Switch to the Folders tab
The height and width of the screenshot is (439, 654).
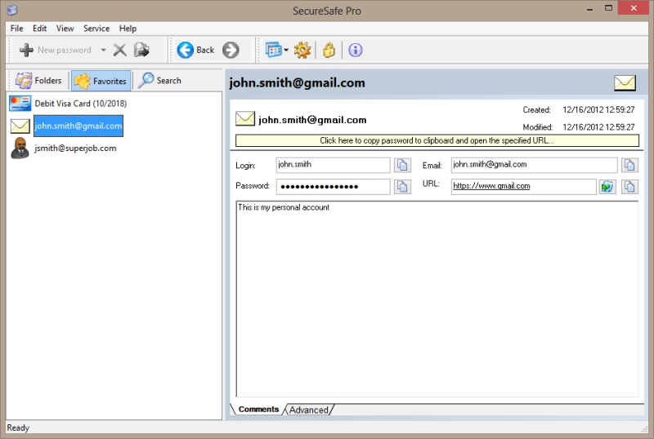[38, 81]
